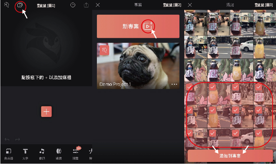The image size is (276, 164).
Task: Tap the 添加到專案 button
Action: click(230, 156)
